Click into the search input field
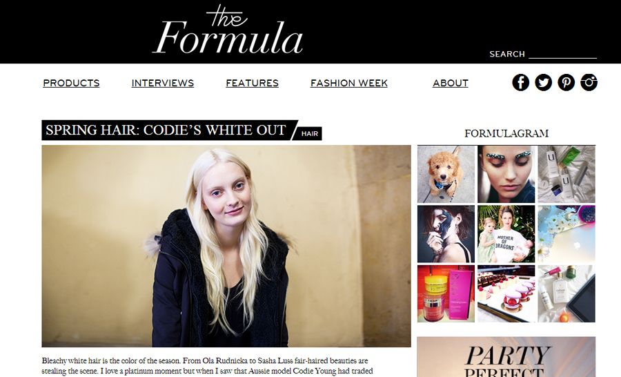The width and height of the screenshot is (621, 377). tap(563, 54)
